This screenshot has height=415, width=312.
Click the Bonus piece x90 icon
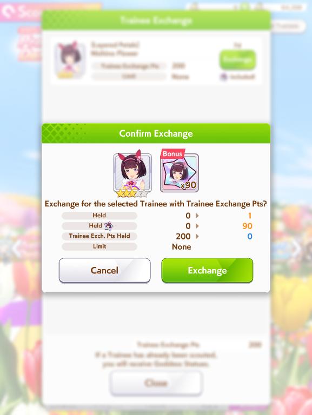click(180, 172)
